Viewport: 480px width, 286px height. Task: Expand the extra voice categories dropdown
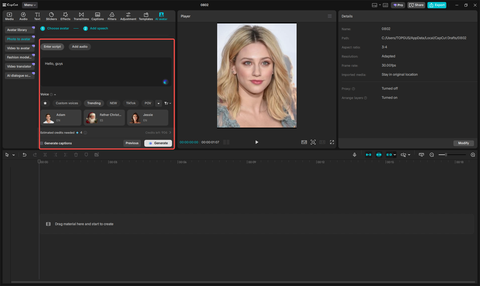[x=159, y=103]
